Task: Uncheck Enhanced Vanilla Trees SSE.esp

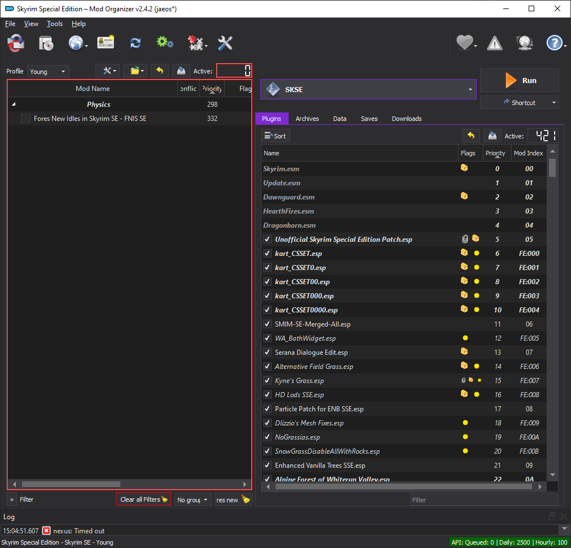Action: click(267, 466)
